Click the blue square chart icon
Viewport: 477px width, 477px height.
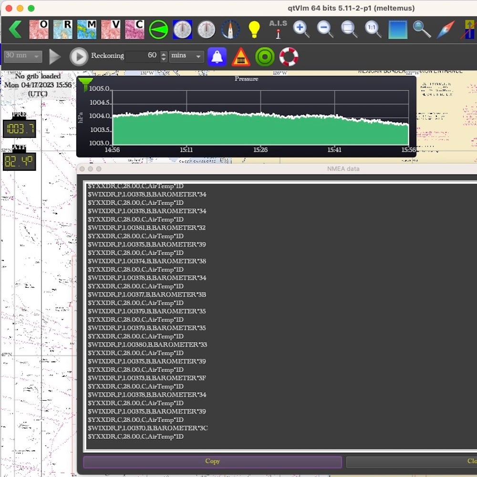click(x=398, y=30)
